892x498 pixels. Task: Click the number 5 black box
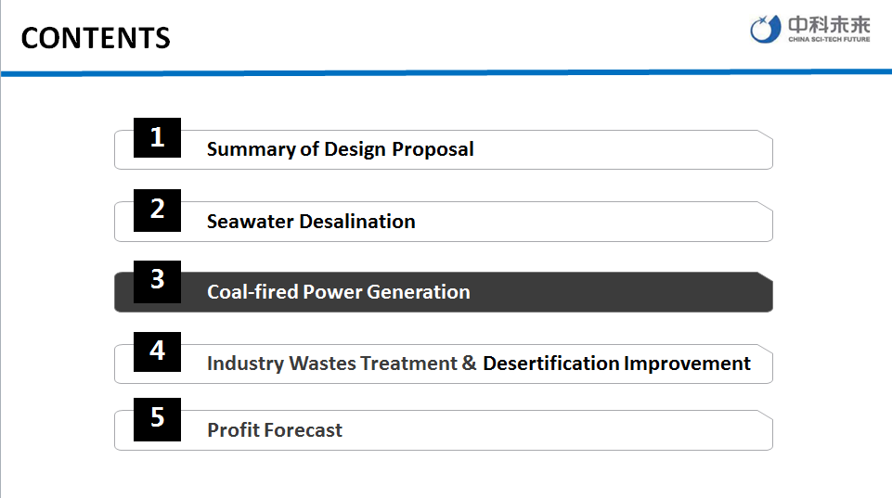point(157,418)
